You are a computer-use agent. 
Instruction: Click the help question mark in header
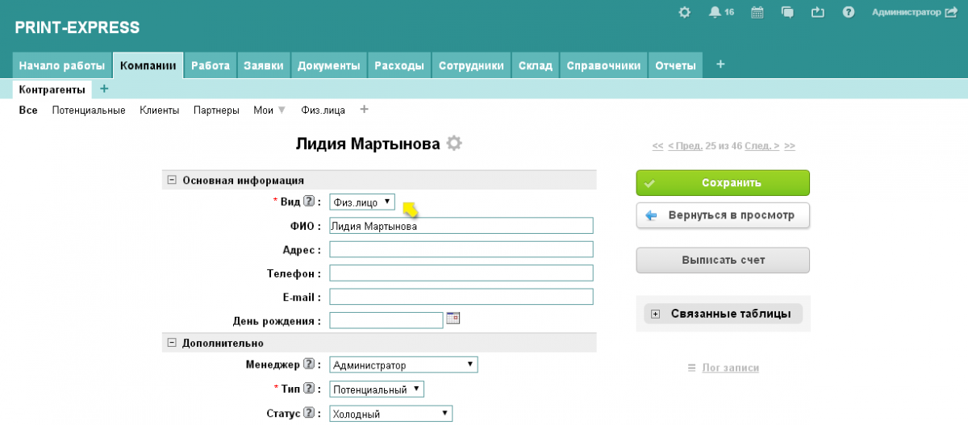click(x=848, y=12)
